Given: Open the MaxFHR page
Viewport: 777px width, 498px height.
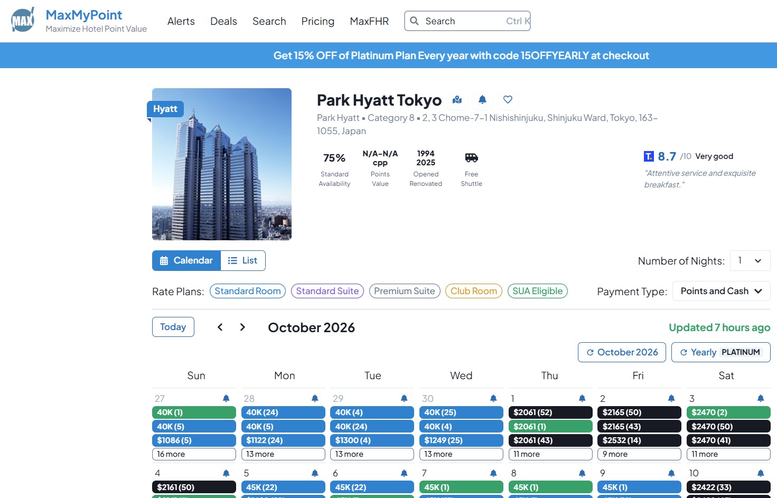Looking at the screenshot, I should click(x=369, y=21).
